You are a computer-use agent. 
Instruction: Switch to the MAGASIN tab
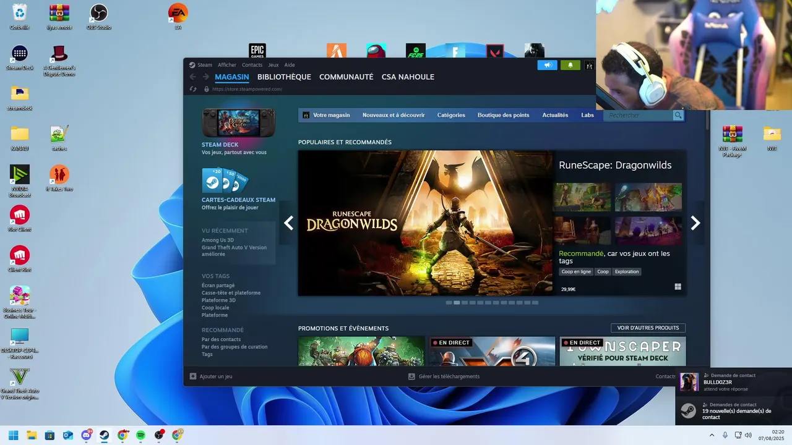[x=232, y=77]
